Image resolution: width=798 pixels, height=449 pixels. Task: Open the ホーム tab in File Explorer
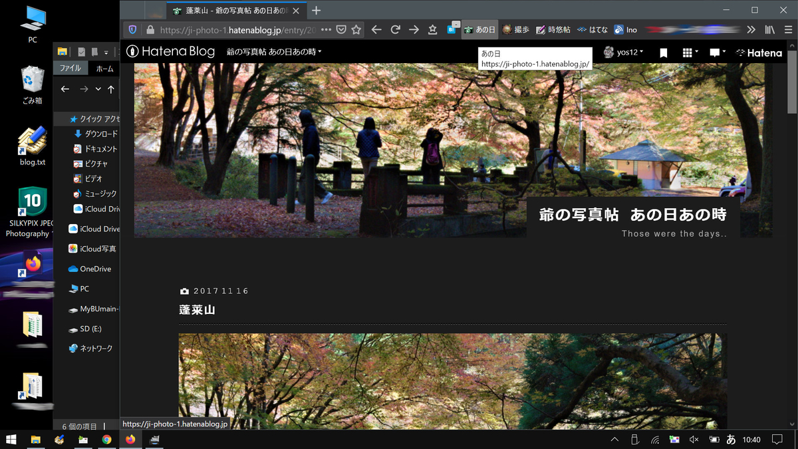104,69
